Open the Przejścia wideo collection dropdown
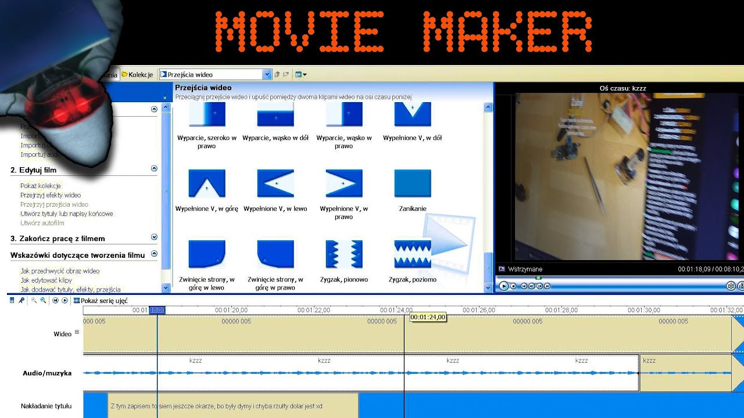This screenshot has width=744, height=418. (x=267, y=74)
